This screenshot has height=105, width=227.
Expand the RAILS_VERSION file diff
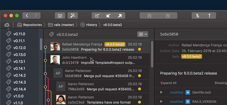tap(161, 102)
